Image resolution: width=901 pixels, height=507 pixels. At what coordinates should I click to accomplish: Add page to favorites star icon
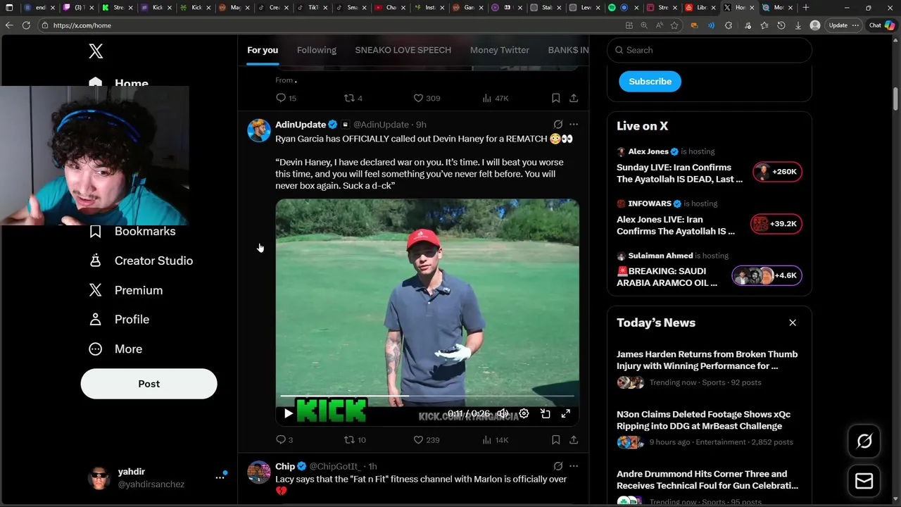674,25
